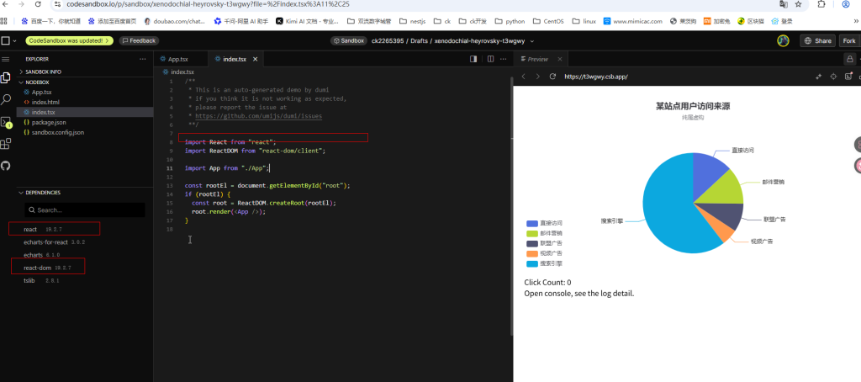
Task: Close the index.tsx editor tab
Action: pos(255,59)
